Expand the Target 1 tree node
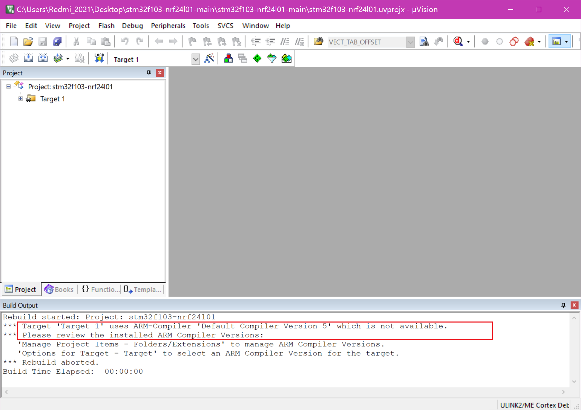Screen dimensions: 581x410 click(20, 99)
